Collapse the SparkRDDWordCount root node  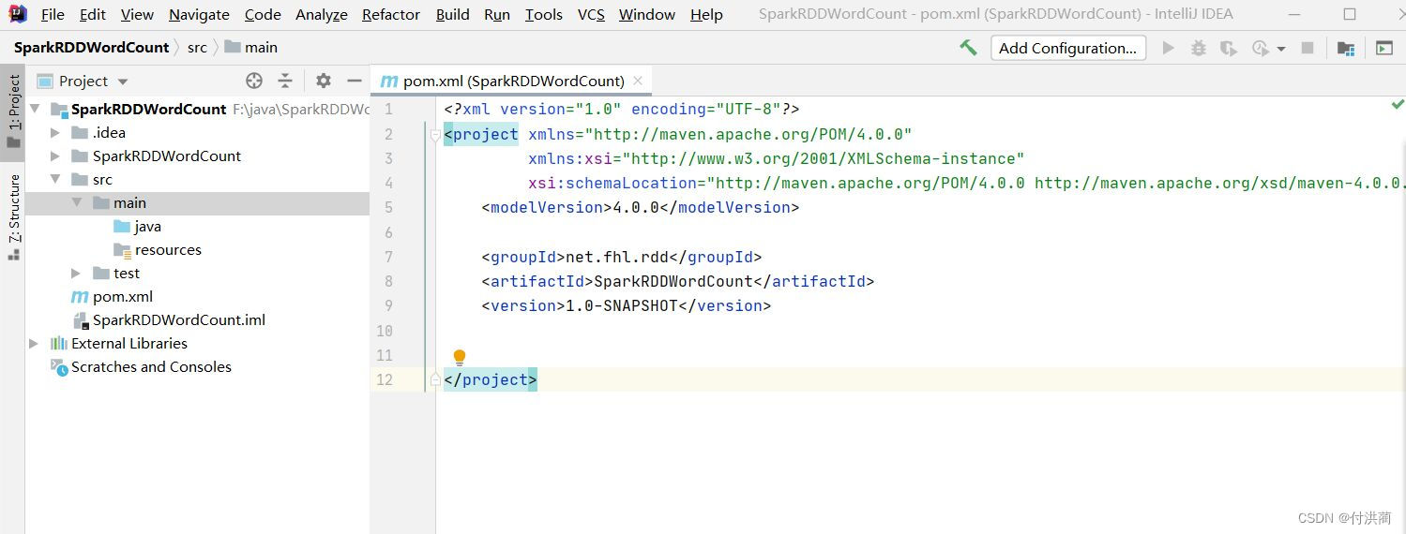(x=35, y=109)
